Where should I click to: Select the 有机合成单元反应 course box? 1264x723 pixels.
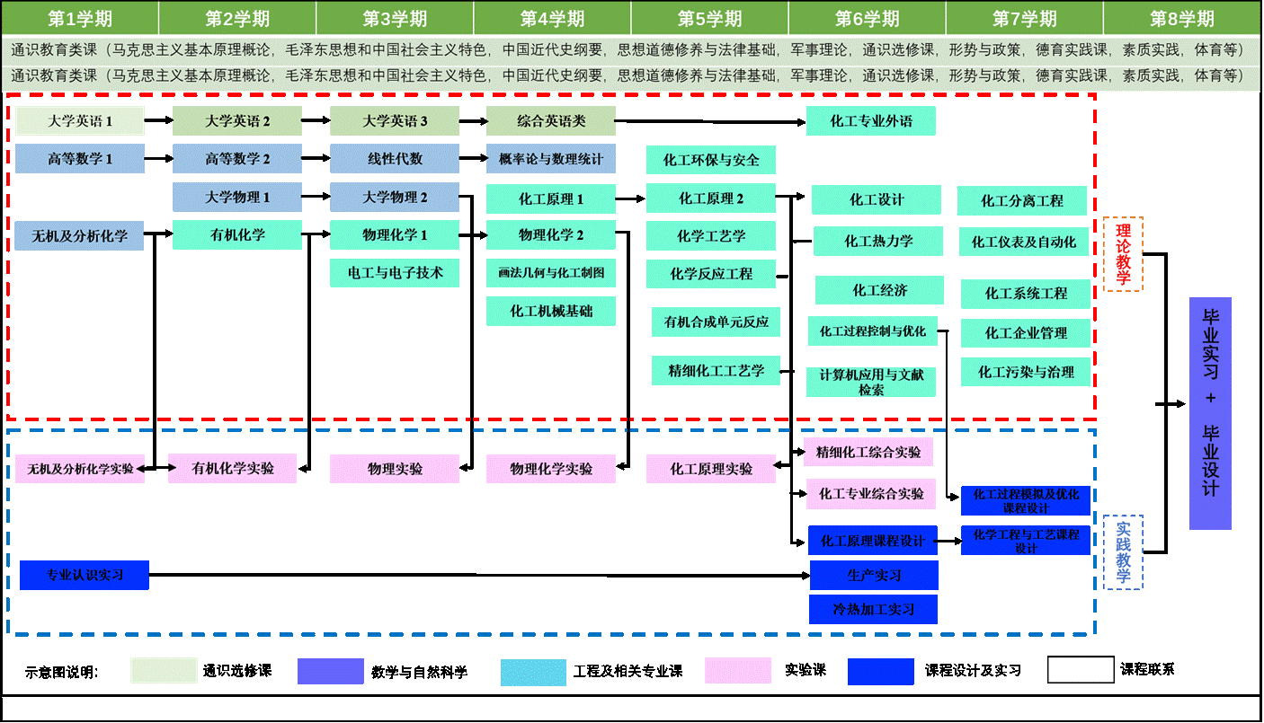click(x=717, y=322)
